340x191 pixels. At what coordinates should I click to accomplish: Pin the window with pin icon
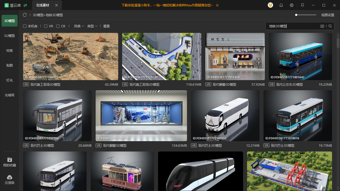[x=302, y=5]
